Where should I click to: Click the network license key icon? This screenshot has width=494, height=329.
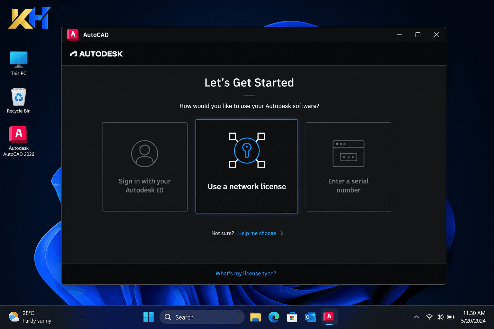(247, 150)
